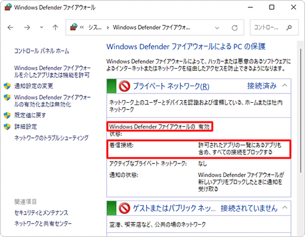
Task: Click blocked icon beside ゲストまたはパブリック
Action: pyautogui.click(x=124, y=208)
